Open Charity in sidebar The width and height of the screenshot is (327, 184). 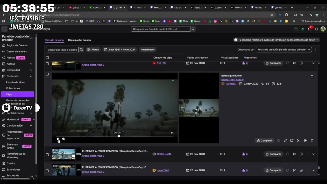(11, 163)
